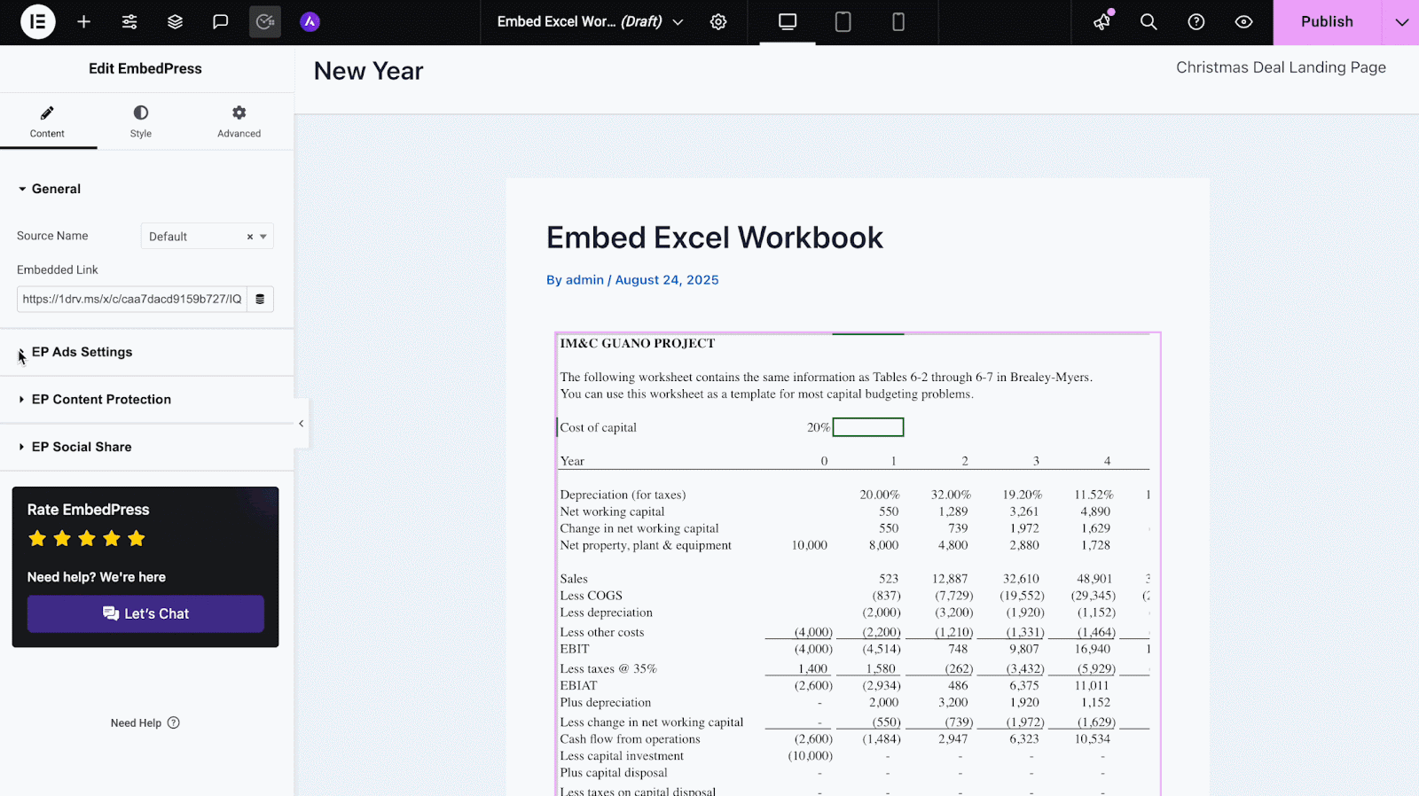
Task: Click the admin author link
Action: 584,280
